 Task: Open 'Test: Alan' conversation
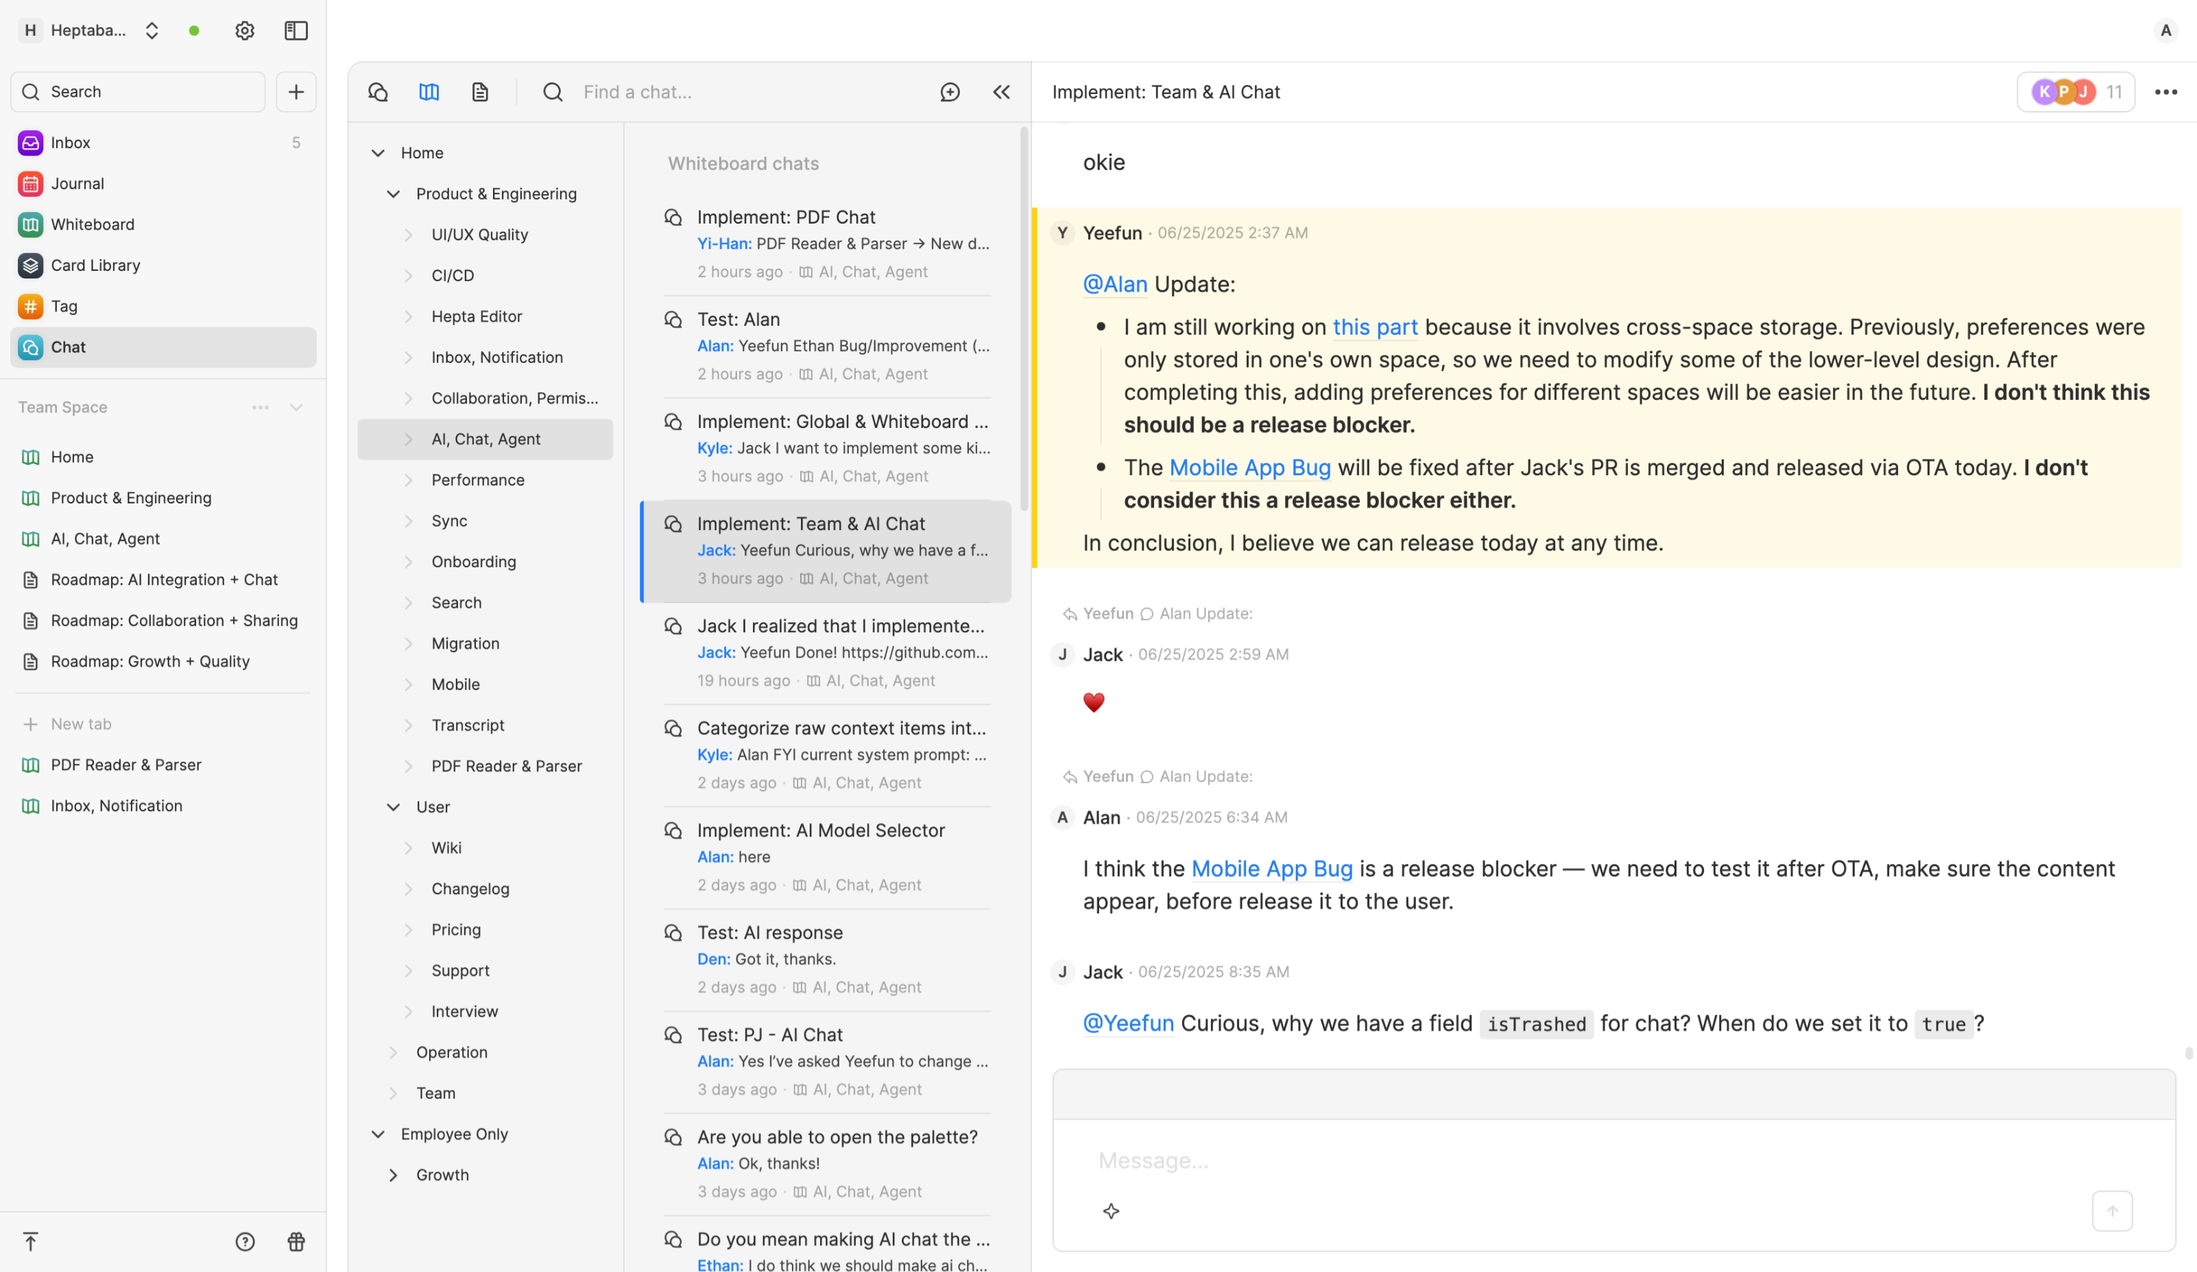tap(826, 346)
